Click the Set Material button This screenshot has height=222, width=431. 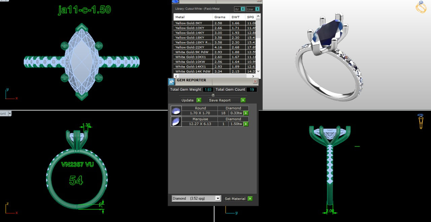point(235,198)
